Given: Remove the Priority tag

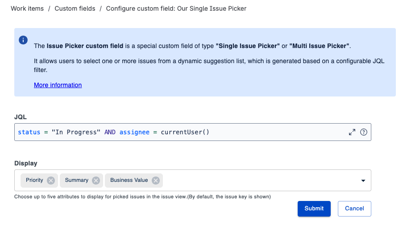Looking at the screenshot, I should coord(51,180).
